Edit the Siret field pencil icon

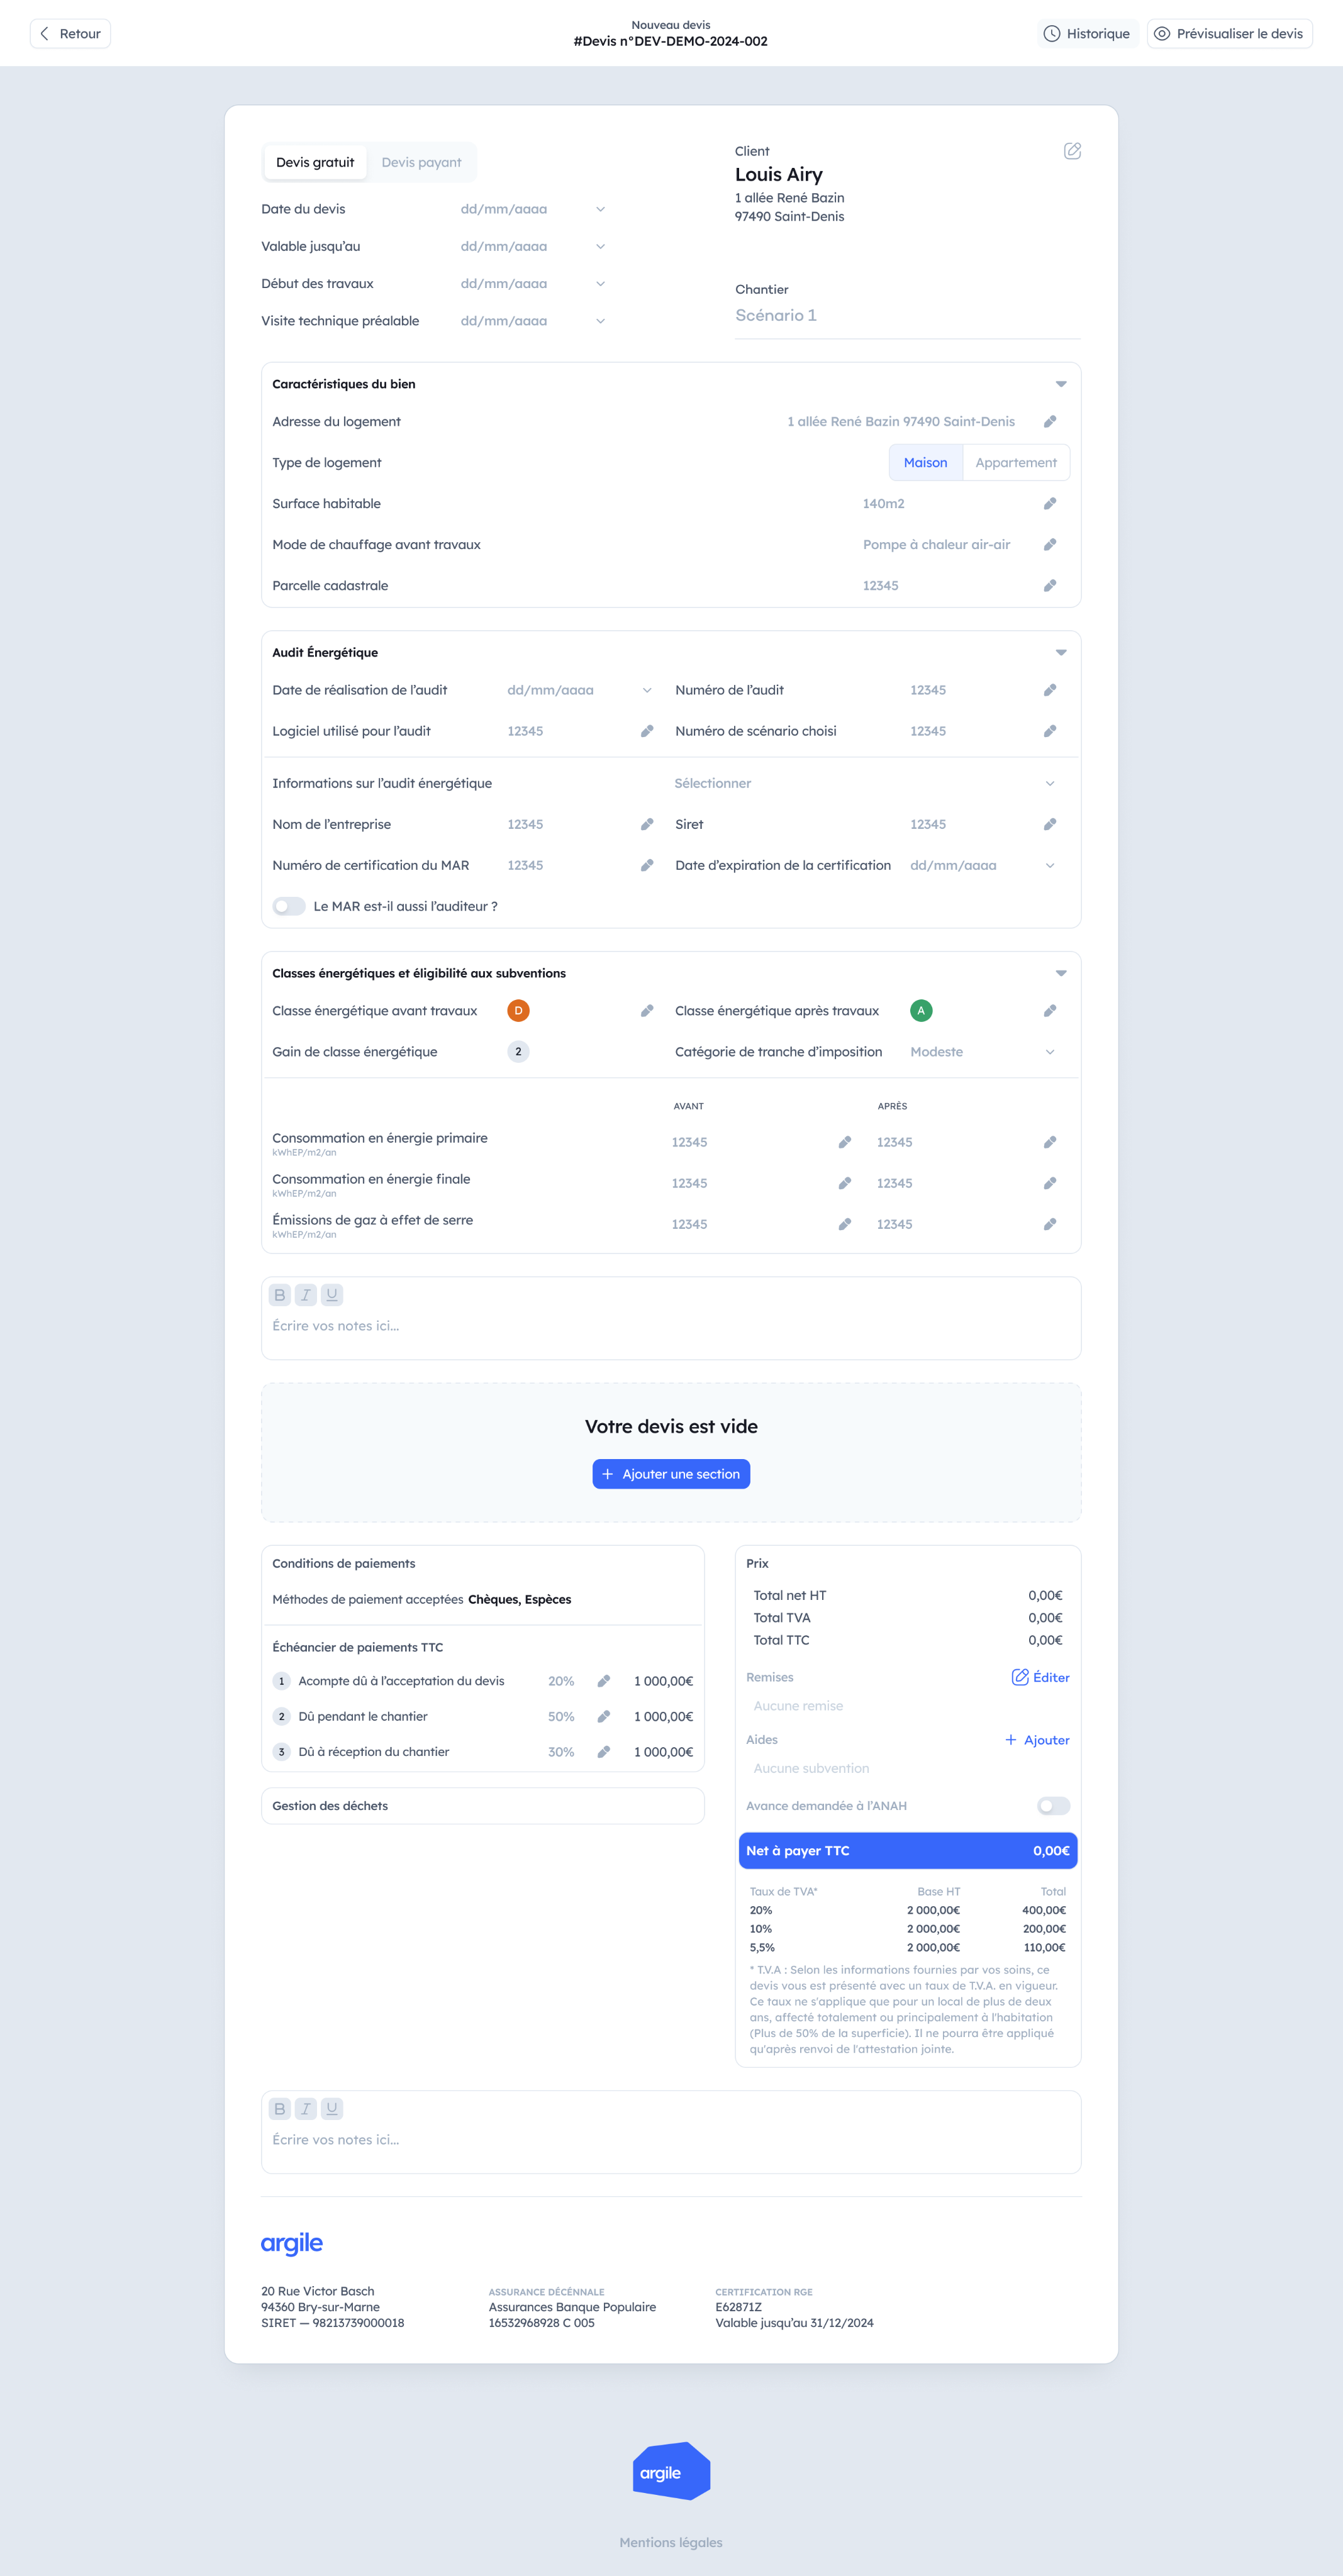1049,824
